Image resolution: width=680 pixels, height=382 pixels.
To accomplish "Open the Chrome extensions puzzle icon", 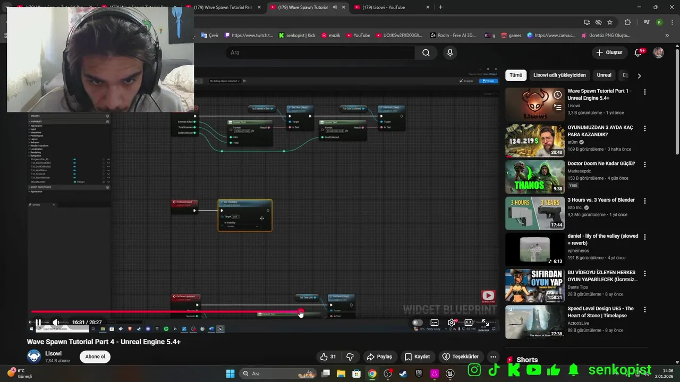I will [628, 22].
